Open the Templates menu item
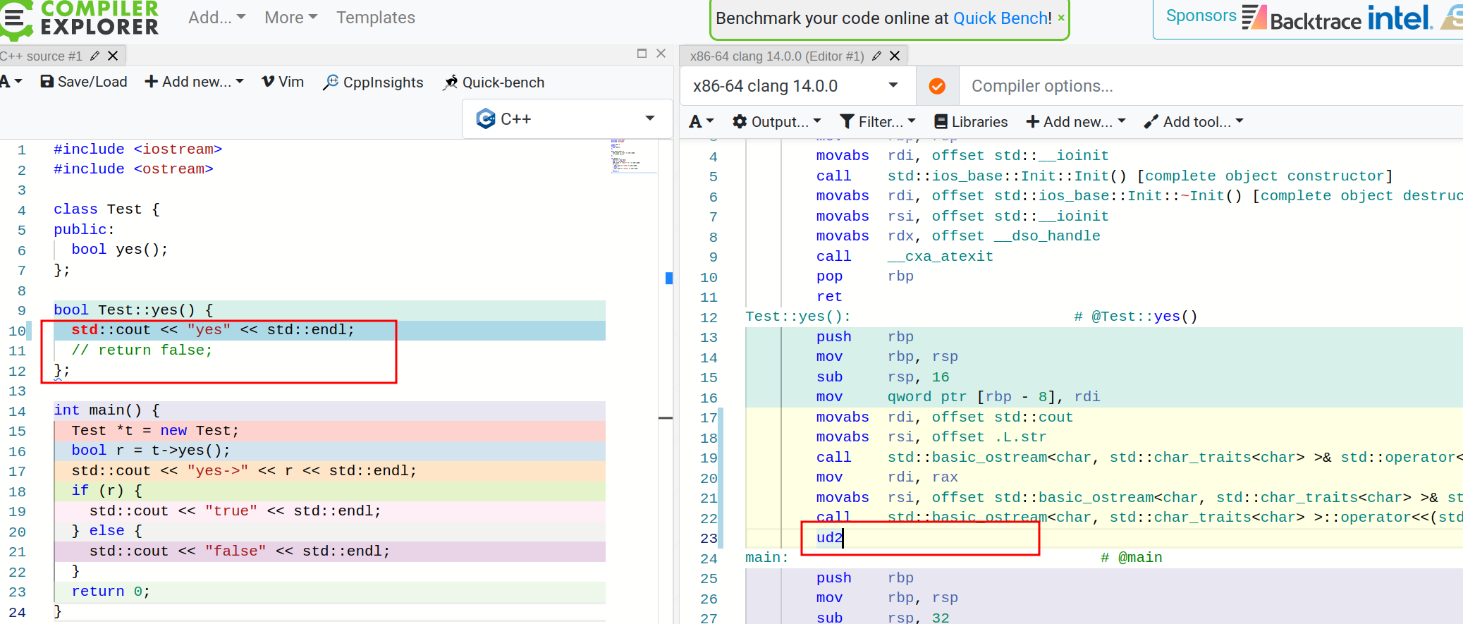Viewport: 1463px width, 624px height. 375,18
